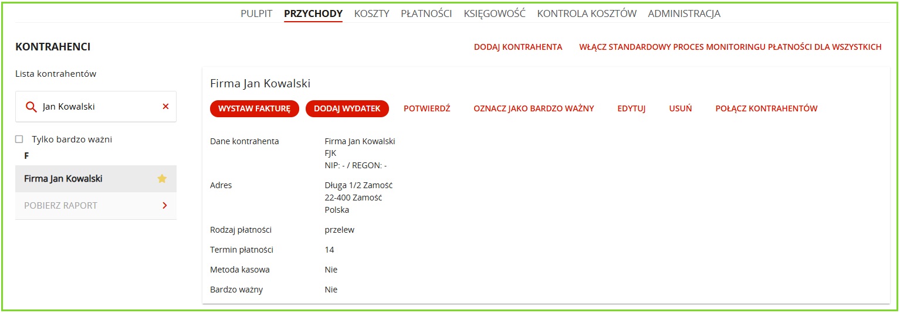Click the Metoda kasowa label
This screenshot has width=900, height=313.
(239, 270)
